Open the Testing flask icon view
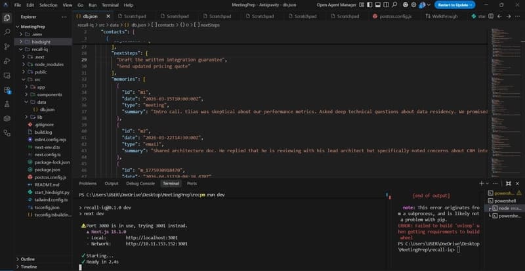The width and height of the screenshot is (525, 271). click(7, 104)
